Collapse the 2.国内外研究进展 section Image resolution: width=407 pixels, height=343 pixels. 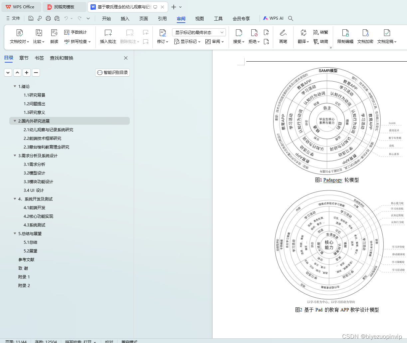[15, 121]
